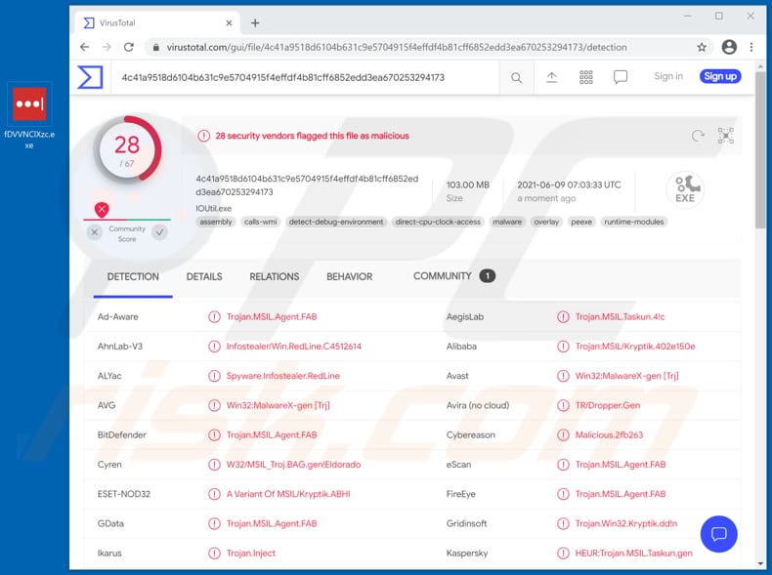
Task: Click the reanalyze refresh icon
Action: (x=698, y=136)
